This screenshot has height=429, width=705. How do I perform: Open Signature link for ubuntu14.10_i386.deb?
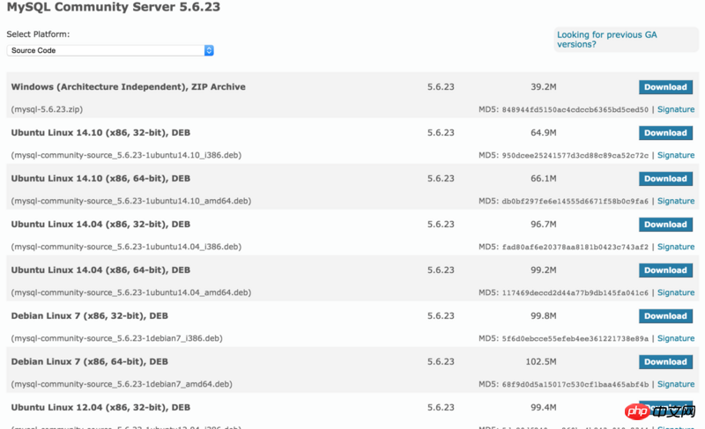pyautogui.click(x=676, y=155)
